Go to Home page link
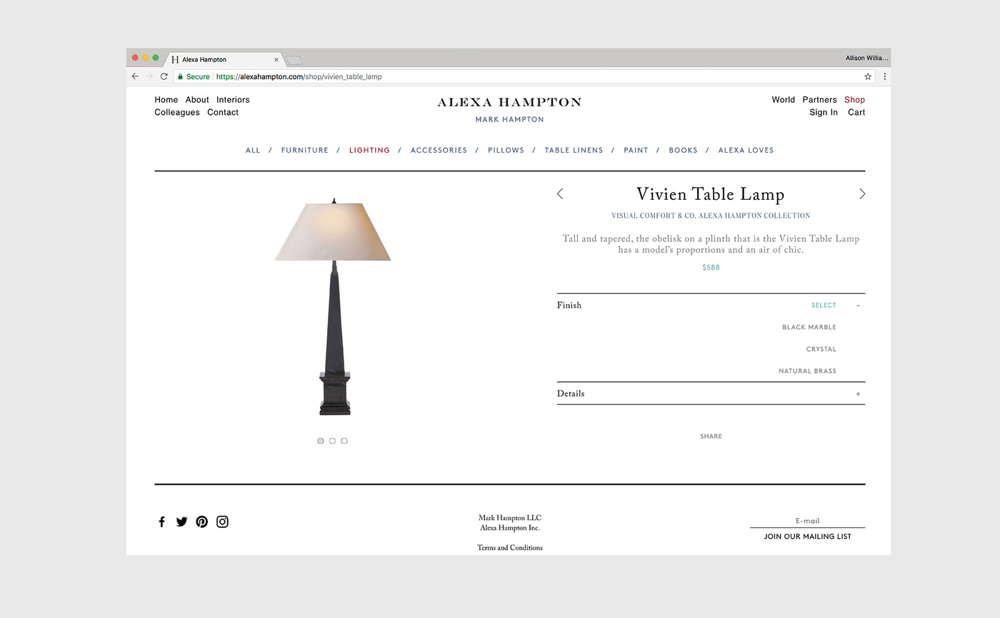The height and width of the screenshot is (618, 1000). coord(166,100)
